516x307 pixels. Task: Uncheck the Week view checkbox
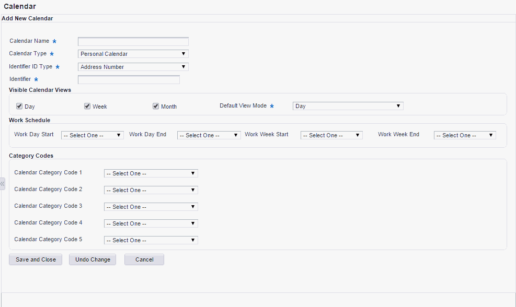(87, 106)
